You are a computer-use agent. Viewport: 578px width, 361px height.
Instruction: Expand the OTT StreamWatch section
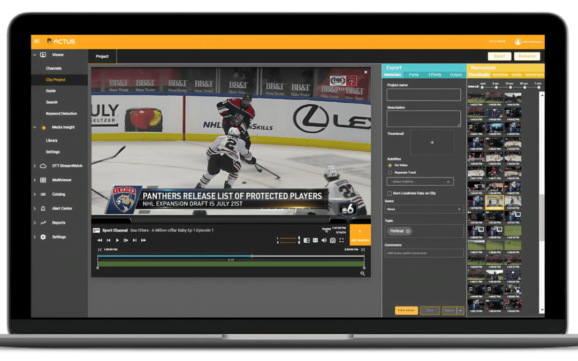35,166
